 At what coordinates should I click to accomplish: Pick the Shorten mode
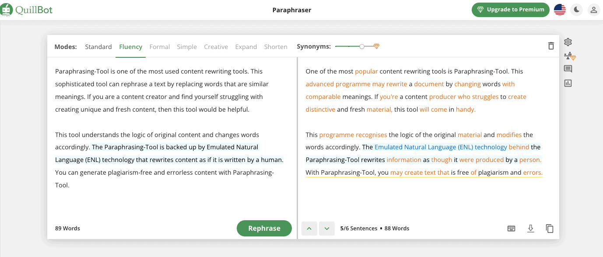pyautogui.click(x=276, y=47)
